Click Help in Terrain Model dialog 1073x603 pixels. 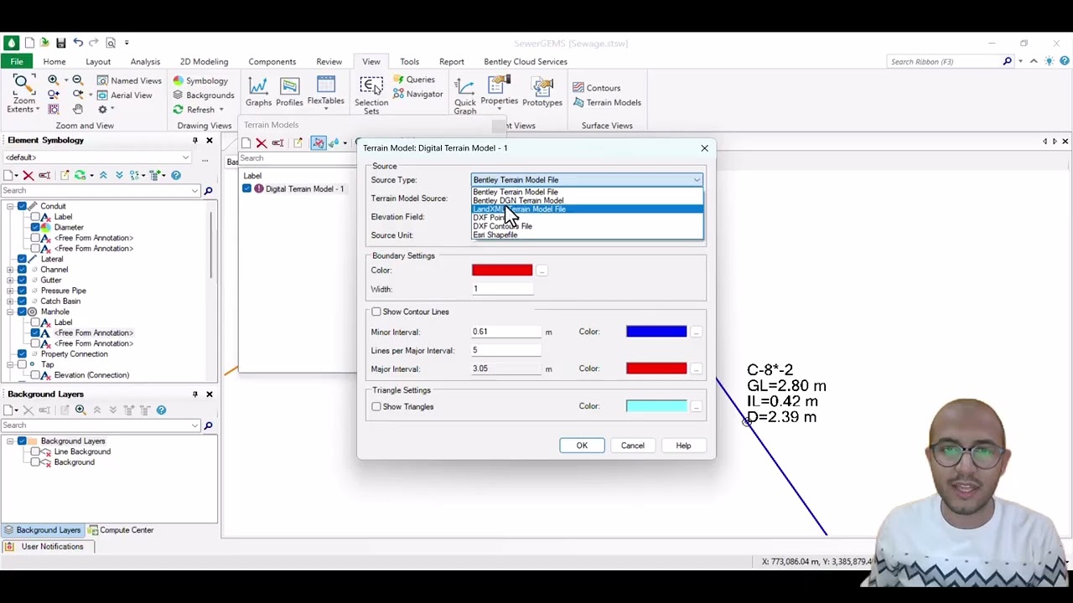pos(683,446)
